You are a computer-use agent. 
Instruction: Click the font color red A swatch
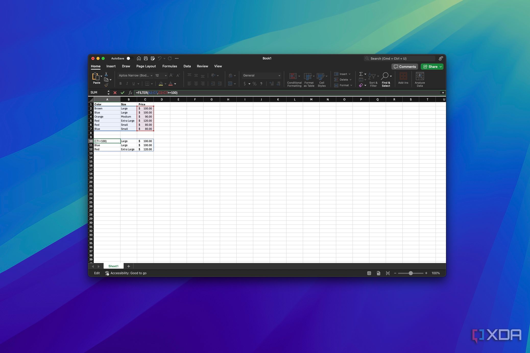171,84
